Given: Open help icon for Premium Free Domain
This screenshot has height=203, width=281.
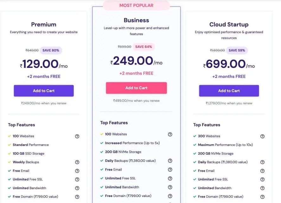Looking at the screenshot, I should click(77, 197).
